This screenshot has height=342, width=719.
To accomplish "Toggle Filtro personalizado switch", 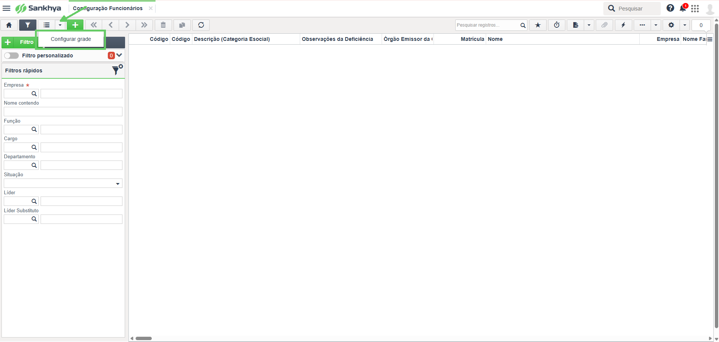I will [11, 55].
